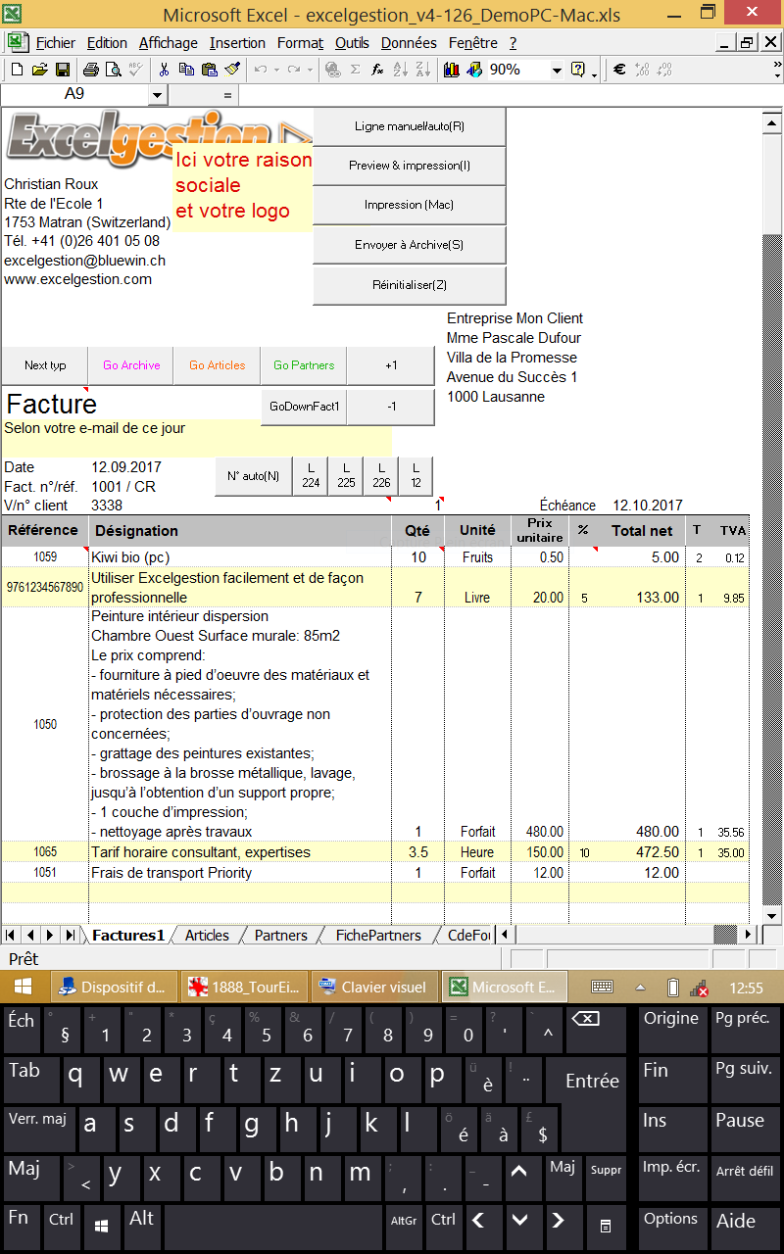Screen dimensions: 784x1254
Task: Print using the printer toolbar icon
Action: [x=91, y=70]
